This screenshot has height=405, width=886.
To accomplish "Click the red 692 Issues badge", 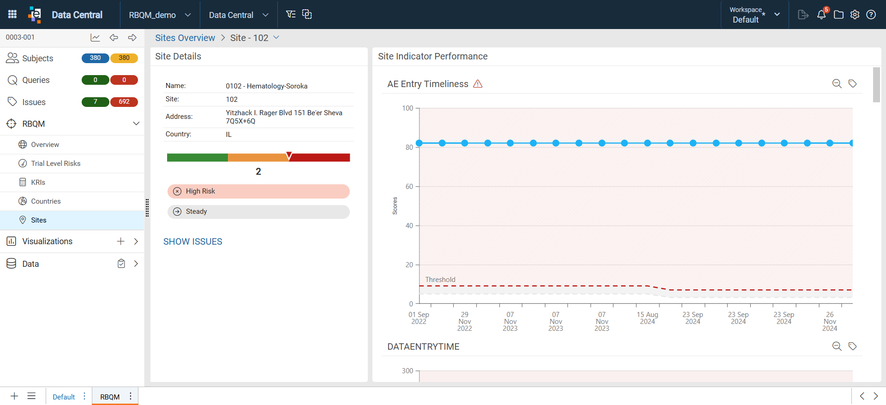I will 124,102.
